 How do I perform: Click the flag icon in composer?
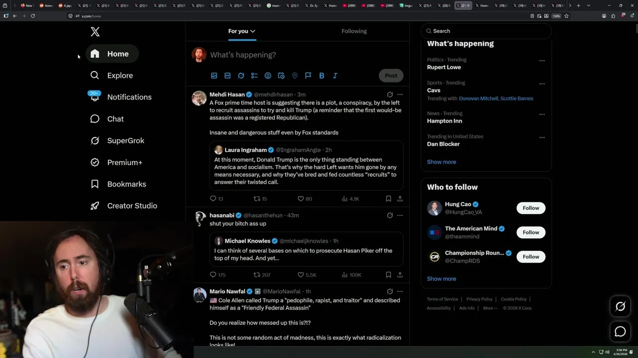(308, 76)
